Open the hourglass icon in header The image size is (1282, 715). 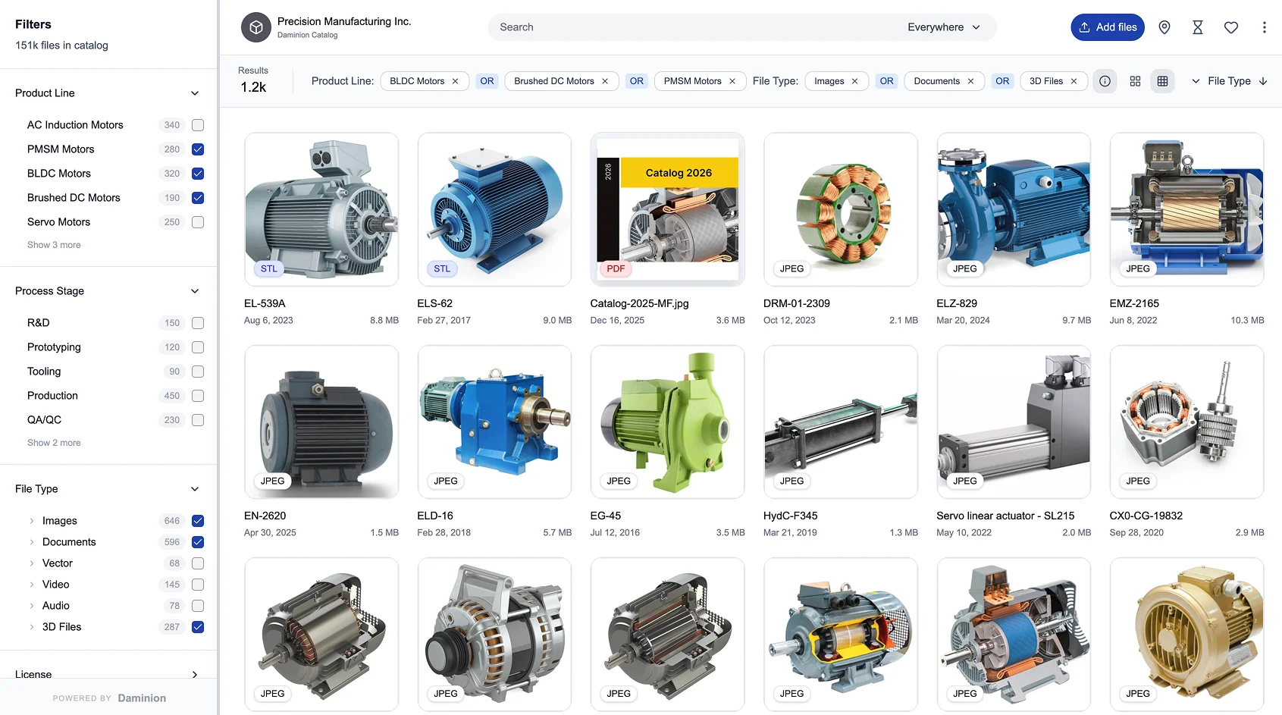coord(1198,27)
